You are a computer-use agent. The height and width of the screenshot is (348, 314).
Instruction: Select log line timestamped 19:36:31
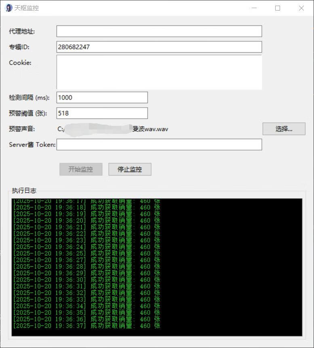coord(86,286)
